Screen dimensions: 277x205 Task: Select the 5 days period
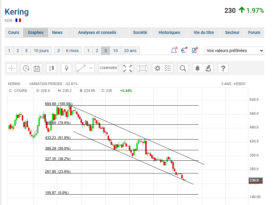point(26,51)
